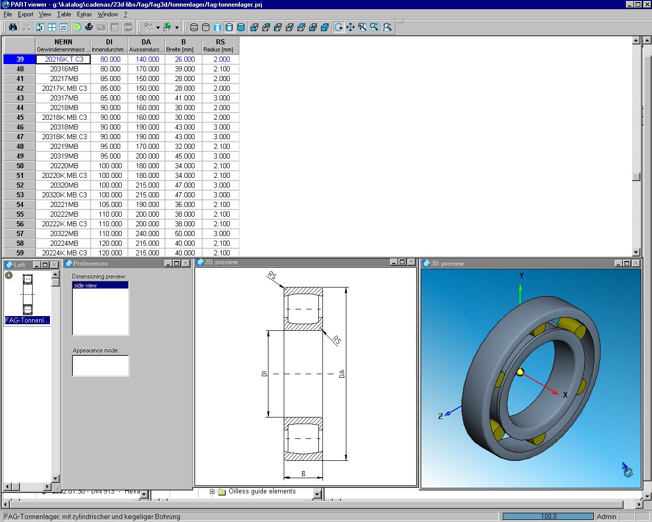Expand the Oilless guide elements tree node
Screen dimensions: 652x522
[x=212, y=492]
